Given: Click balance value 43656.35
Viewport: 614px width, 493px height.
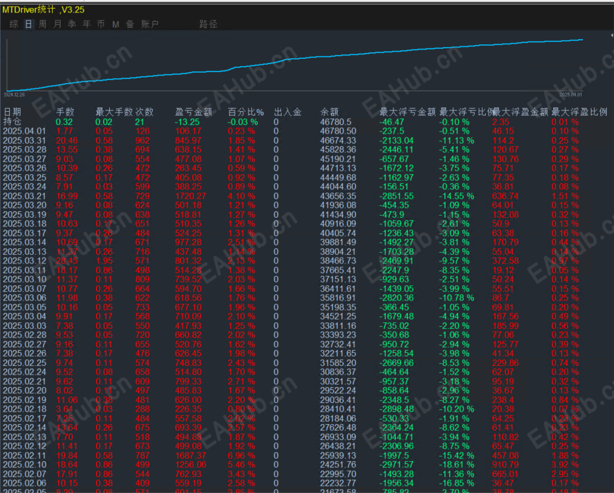Looking at the screenshot, I should (338, 196).
